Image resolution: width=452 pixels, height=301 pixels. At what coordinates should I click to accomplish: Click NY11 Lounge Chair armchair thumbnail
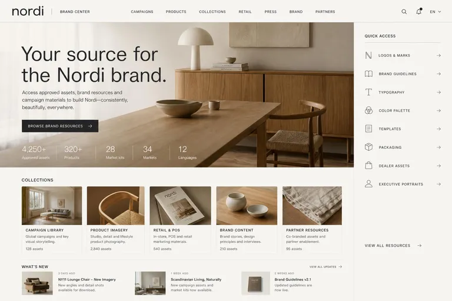click(37, 283)
